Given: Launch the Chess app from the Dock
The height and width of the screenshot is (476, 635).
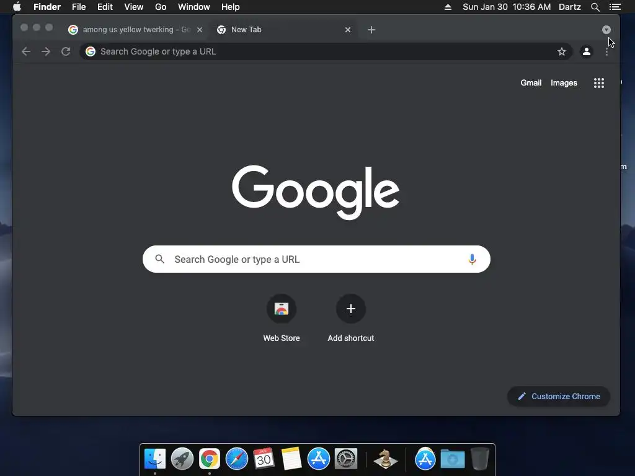Looking at the screenshot, I should pyautogui.click(x=385, y=459).
